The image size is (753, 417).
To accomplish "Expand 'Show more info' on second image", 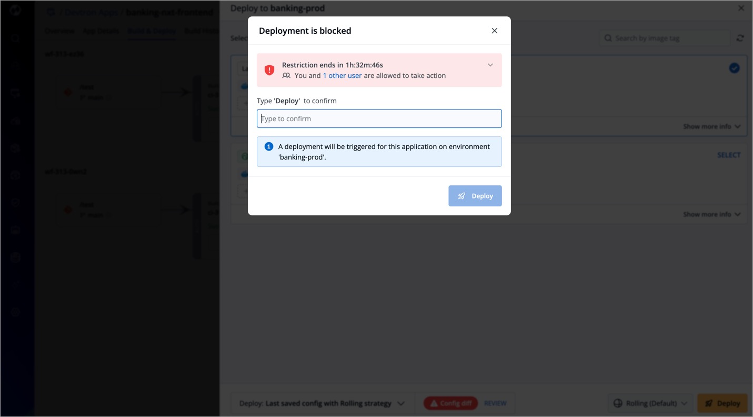I will coord(711,214).
